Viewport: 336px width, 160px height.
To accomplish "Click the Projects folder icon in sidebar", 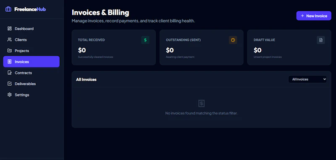I will click(x=9, y=51).
